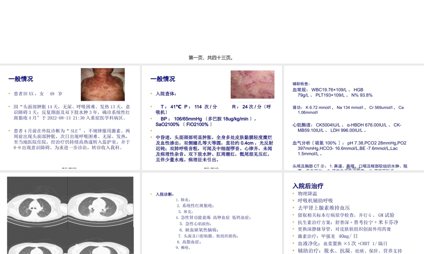The image size is (424, 254).
Task: Open the close-up skin lesion photo
Action: (252, 85)
